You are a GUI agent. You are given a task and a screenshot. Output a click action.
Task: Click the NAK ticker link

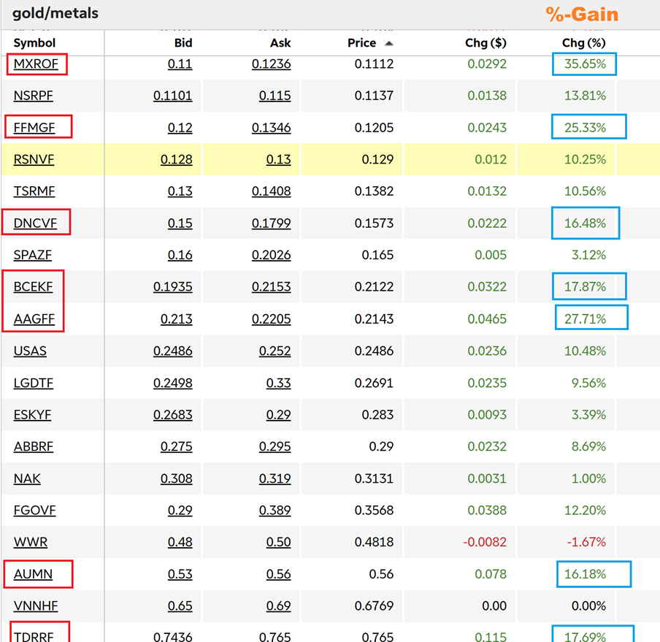pos(27,479)
